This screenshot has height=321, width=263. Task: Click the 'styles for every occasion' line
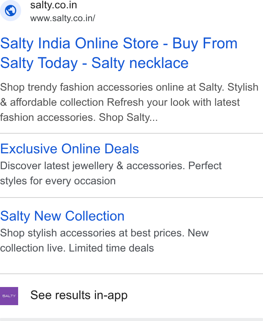[x=58, y=181]
